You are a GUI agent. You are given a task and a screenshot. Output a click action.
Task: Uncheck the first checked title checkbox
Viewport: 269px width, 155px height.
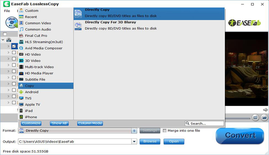tap(14, 46)
